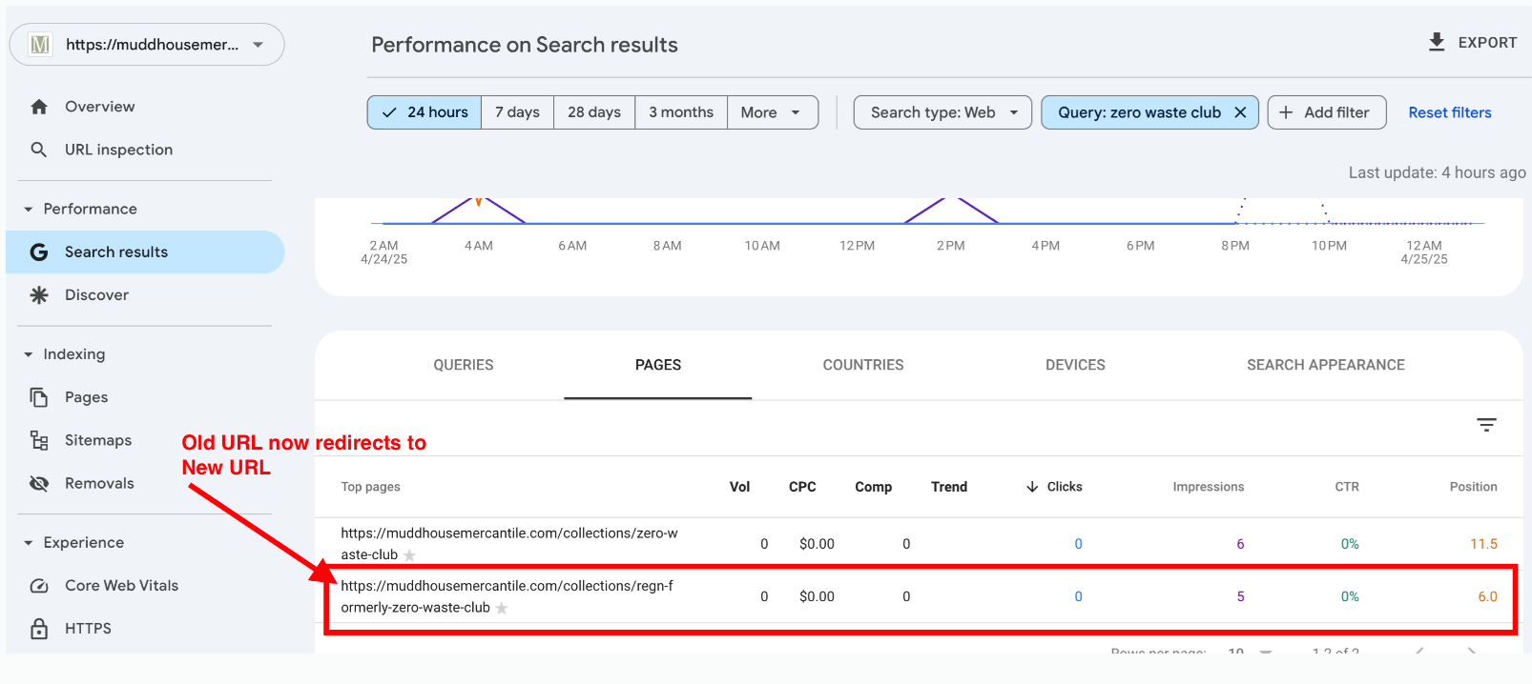Switch to the Countries tab
This screenshot has height=684, width=1532.
pyautogui.click(x=862, y=365)
